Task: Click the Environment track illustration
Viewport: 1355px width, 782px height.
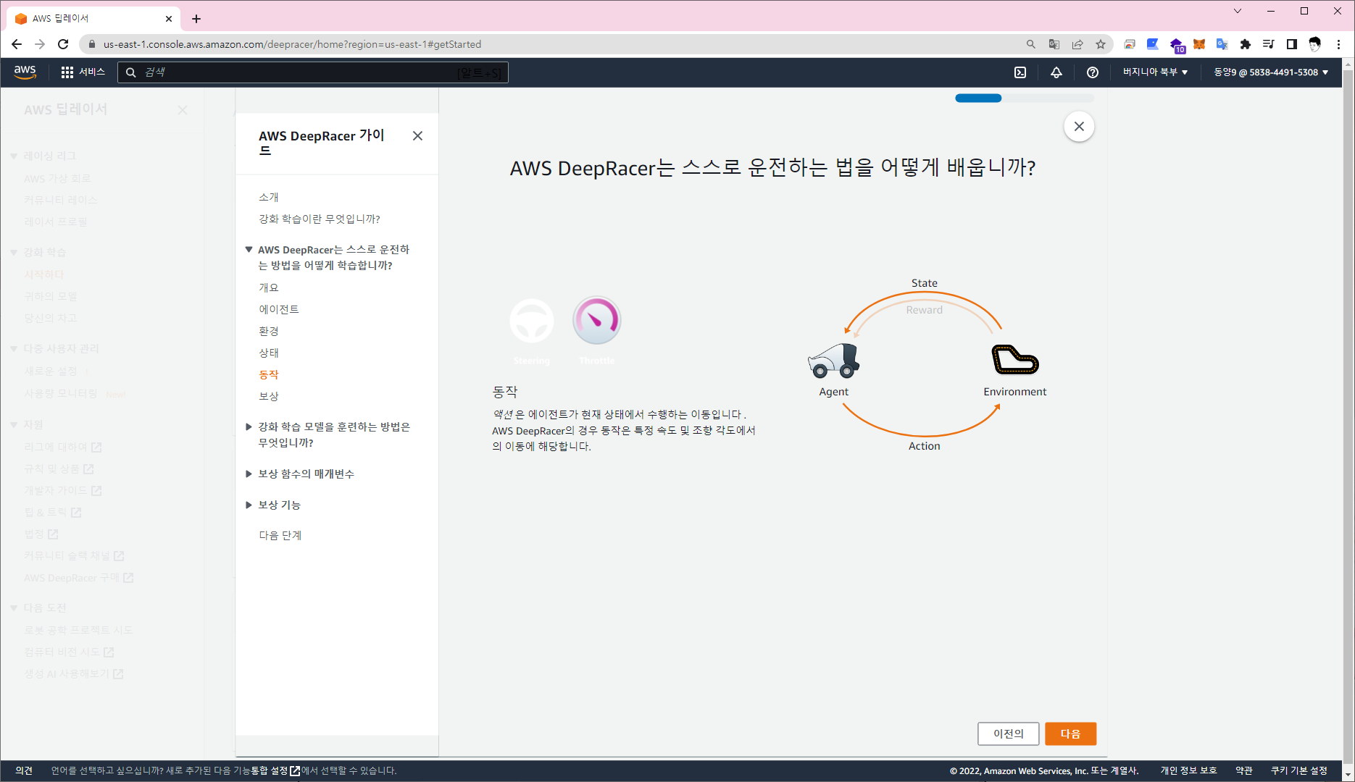Action: point(1014,359)
